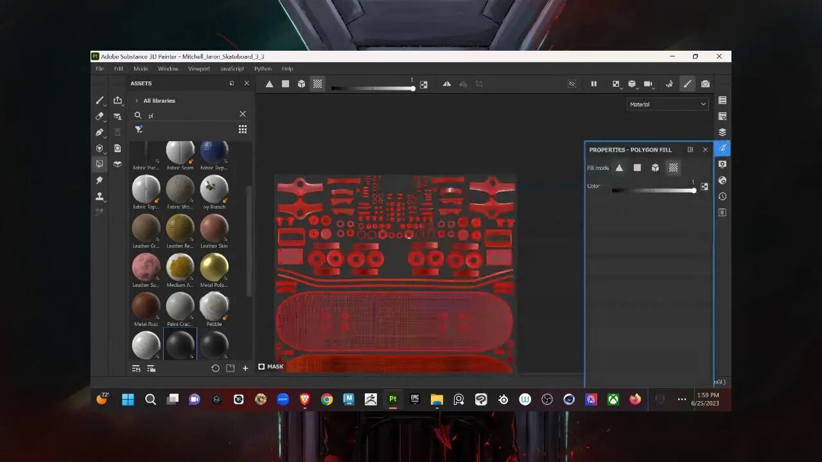Undock the Assets panel
The image size is (822, 462).
232,83
